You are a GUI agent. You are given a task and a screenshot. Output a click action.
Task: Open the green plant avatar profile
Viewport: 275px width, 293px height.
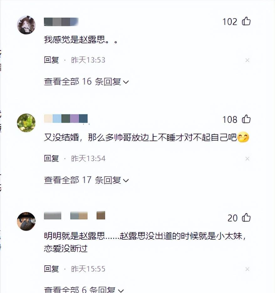(26, 123)
